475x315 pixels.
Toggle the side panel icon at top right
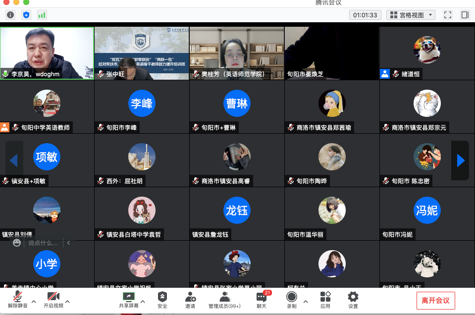[465, 15]
